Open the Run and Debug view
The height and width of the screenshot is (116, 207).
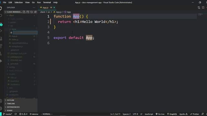pyautogui.click(x=1, y=31)
